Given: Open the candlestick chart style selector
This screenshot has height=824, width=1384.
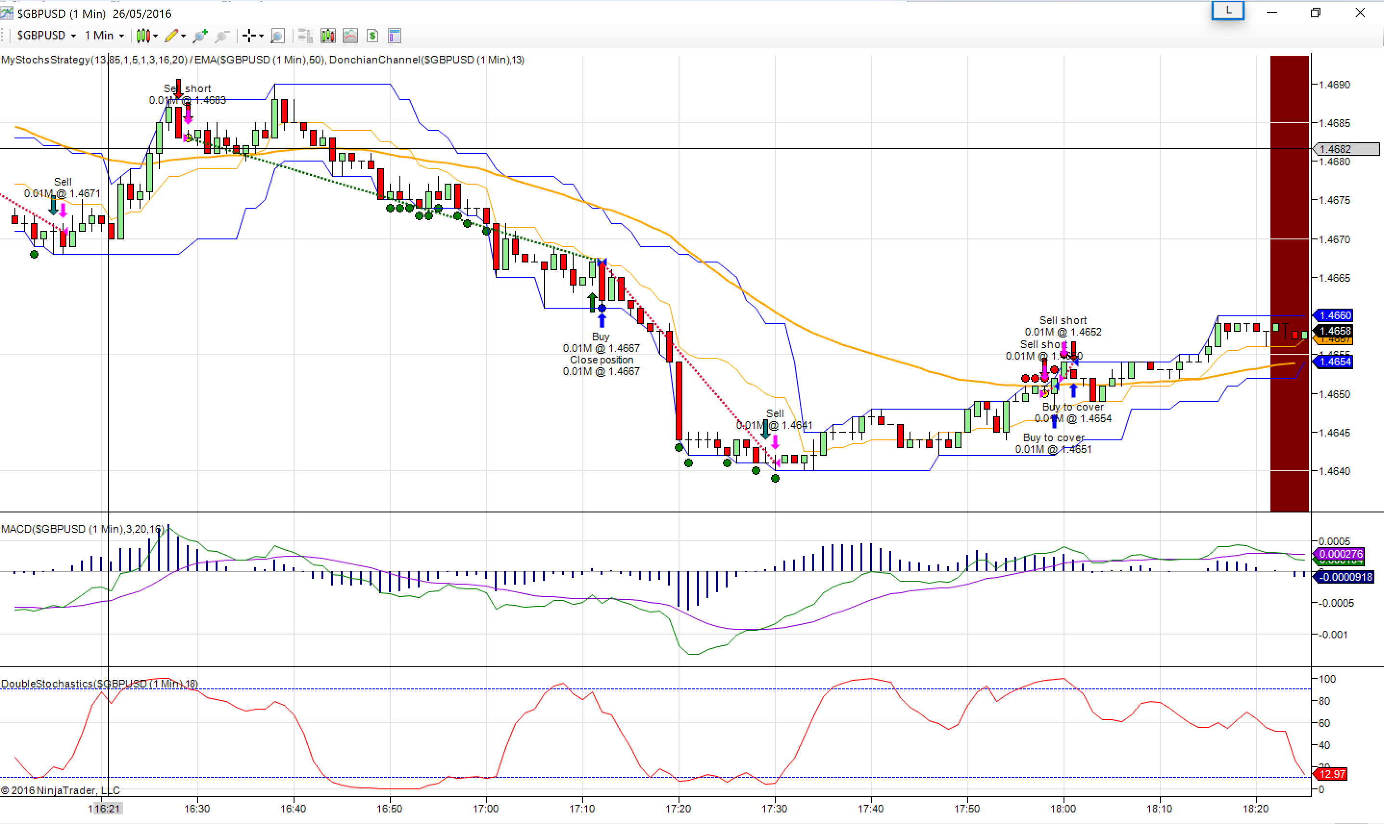Looking at the screenshot, I should pos(147,36).
